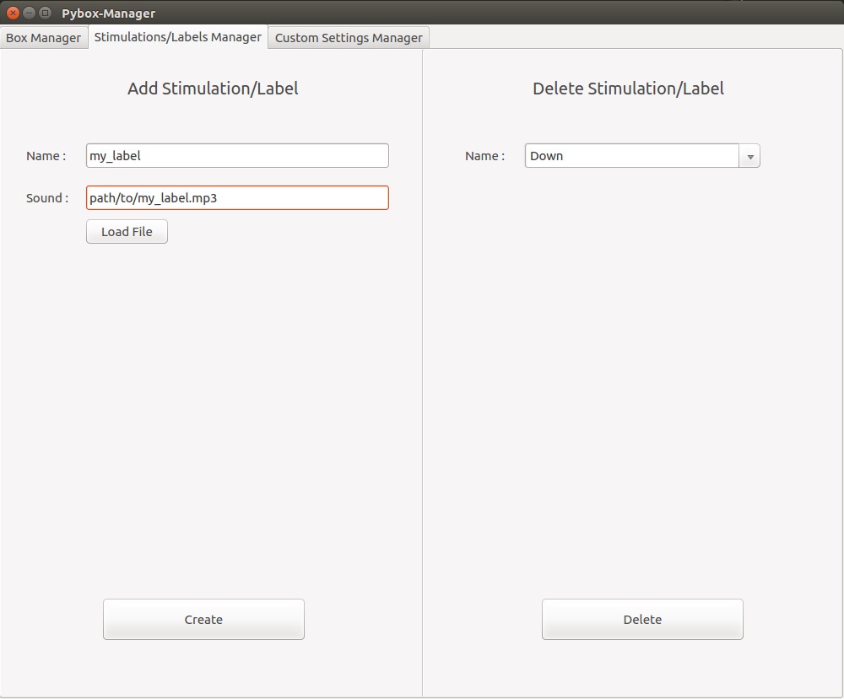This screenshot has width=844, height=699.
Task: Click the Name label in Add panel
Action: [46, 156]
